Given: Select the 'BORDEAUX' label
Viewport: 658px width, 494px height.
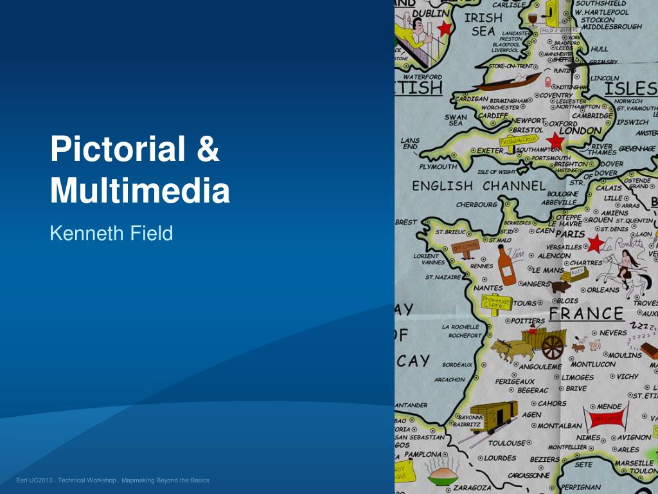Looking at the screenshot, I should click(457, 365).
